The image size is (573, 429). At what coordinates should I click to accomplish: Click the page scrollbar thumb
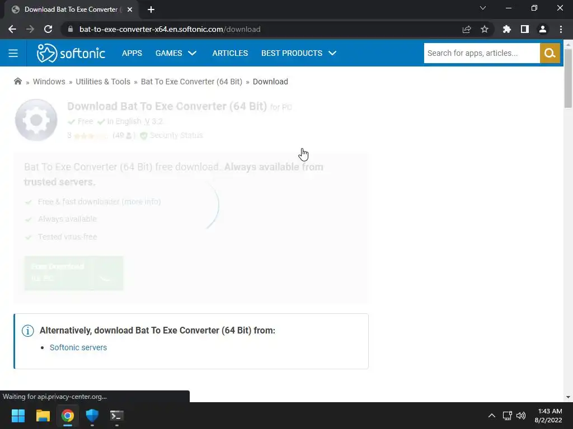[x=568, y=78]
